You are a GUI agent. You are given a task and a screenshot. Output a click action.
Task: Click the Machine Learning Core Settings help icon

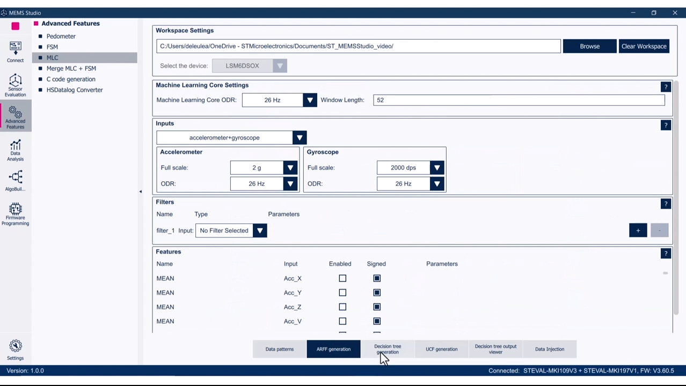click(x=666, y=86)
